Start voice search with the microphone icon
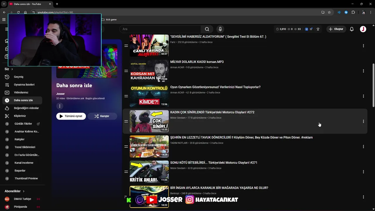The image size is (375, 211). [x=220, y=29]
